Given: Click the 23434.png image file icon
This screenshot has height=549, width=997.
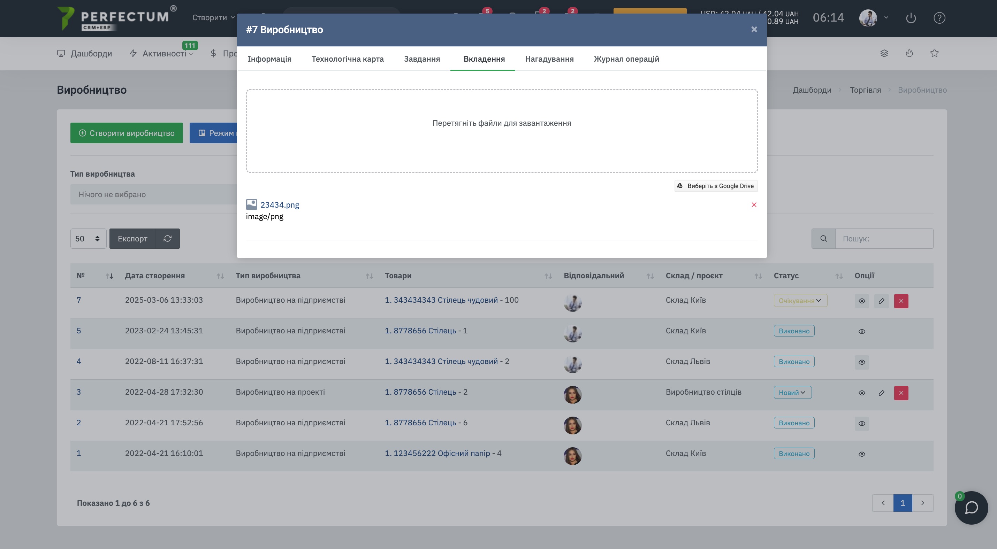Looking at the screenshot, I should (x=252, y=204).
